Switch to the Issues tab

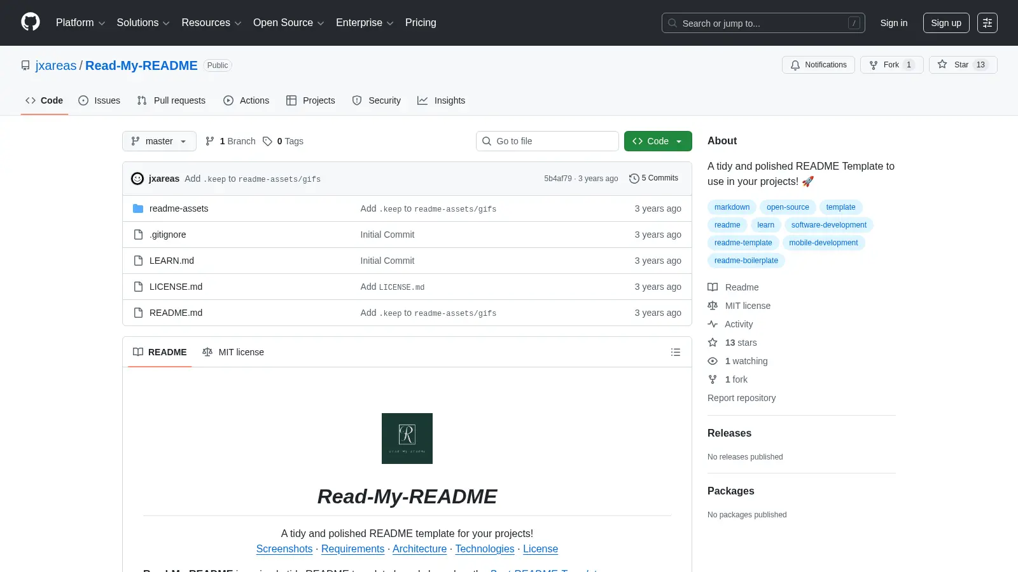[99, 100]
